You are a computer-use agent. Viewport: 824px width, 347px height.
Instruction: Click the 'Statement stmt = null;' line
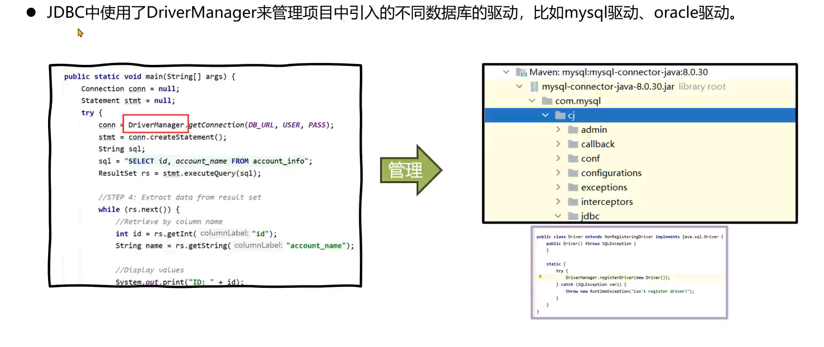[128, 100]
